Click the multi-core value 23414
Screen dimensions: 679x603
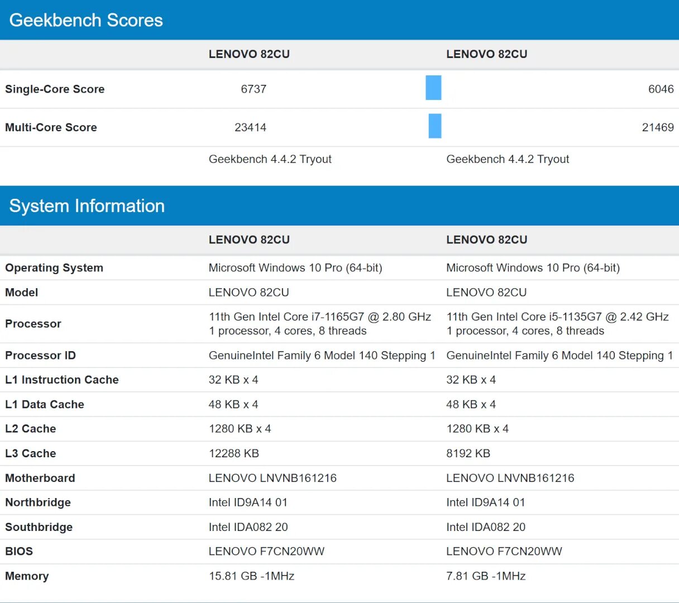[x=251, y=127]
